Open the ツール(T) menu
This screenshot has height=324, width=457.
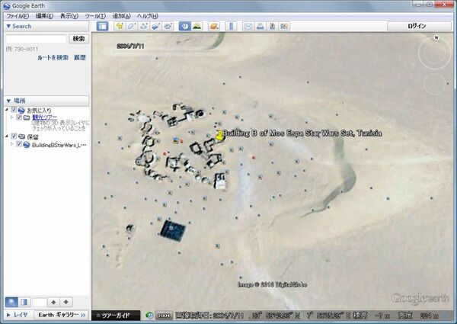click(x=95, y=16)
